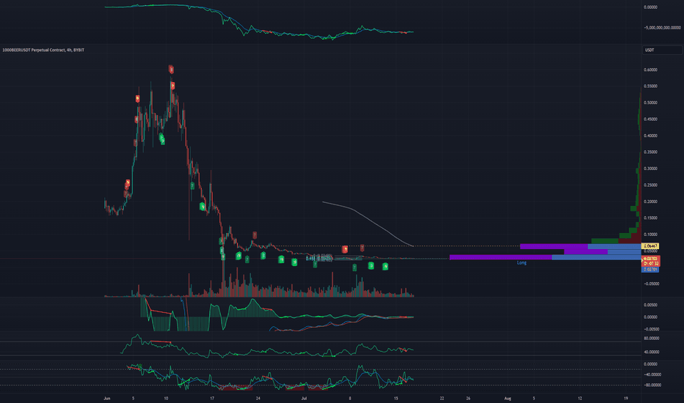684x403 pixels.
Task: Select the red signal marker just below the peak marker
Action: 172,86
